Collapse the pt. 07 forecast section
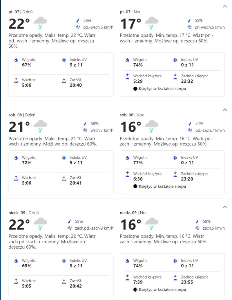 click(224, 6)
